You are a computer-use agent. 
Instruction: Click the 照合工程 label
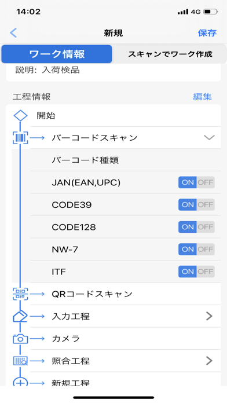pos(71,361)
